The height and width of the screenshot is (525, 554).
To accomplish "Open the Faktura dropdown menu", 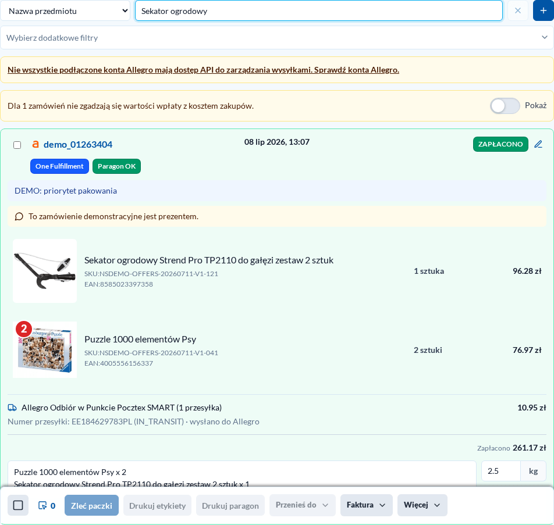I will coord(367,505).
